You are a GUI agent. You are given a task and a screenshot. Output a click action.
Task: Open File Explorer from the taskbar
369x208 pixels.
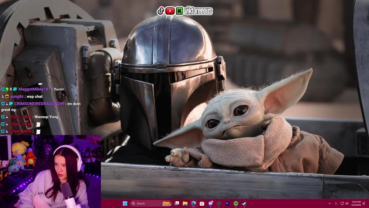tap(185, 203)
